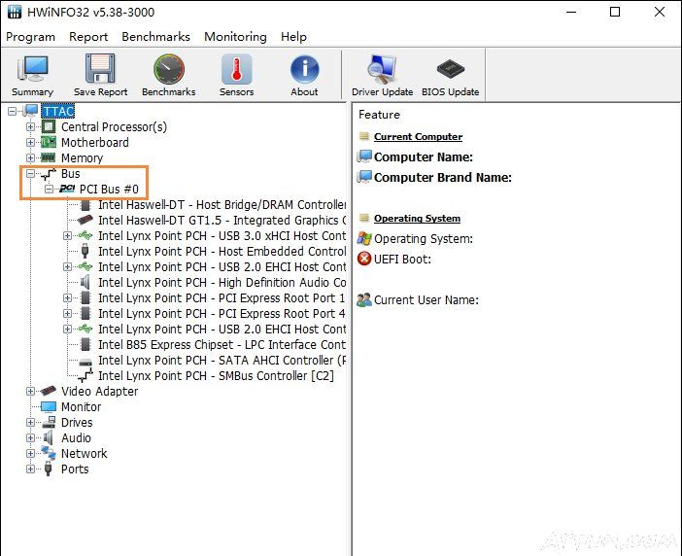Screen dimensions: 682x556
Task: Collapse the PCI Bus #0 node
Action: [50, 189]
